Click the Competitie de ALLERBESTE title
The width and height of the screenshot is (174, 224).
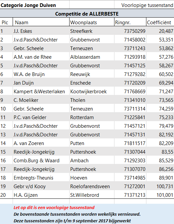tap(87, 14)
